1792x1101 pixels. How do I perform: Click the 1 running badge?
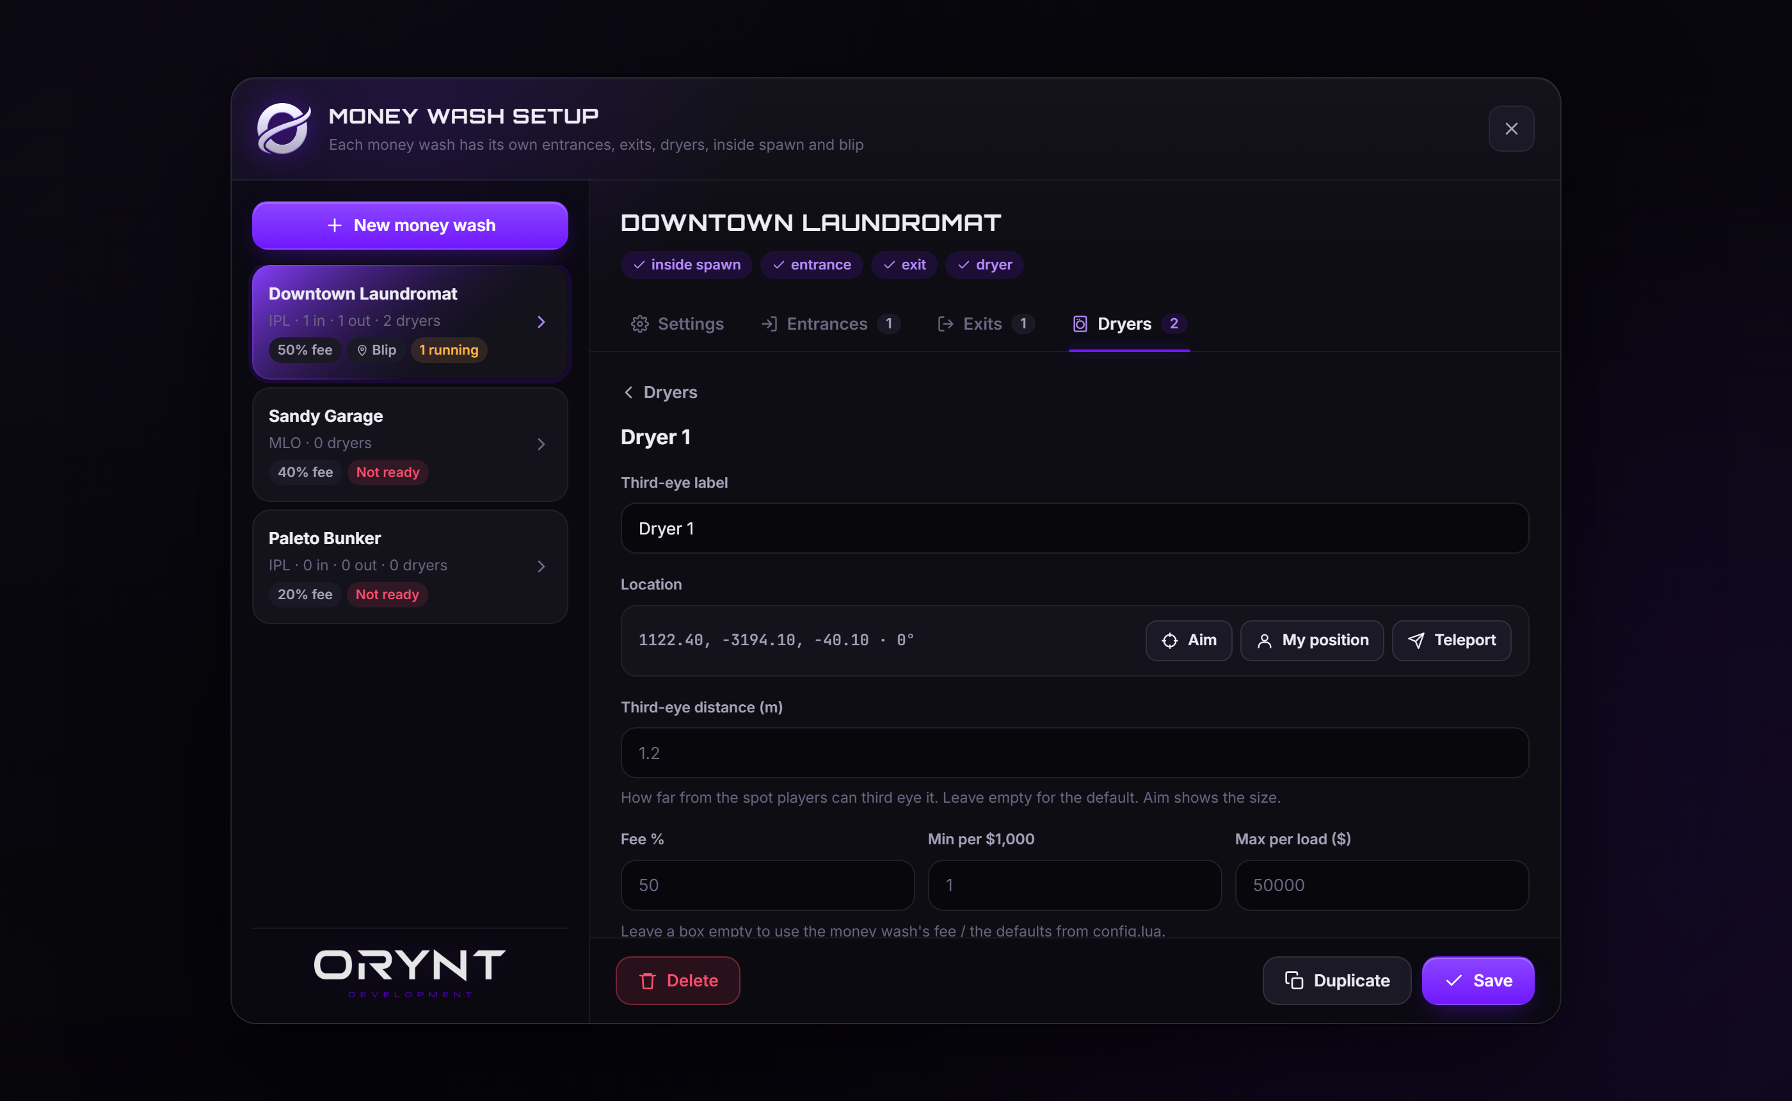pyautogui.click(x=449, y=350)
